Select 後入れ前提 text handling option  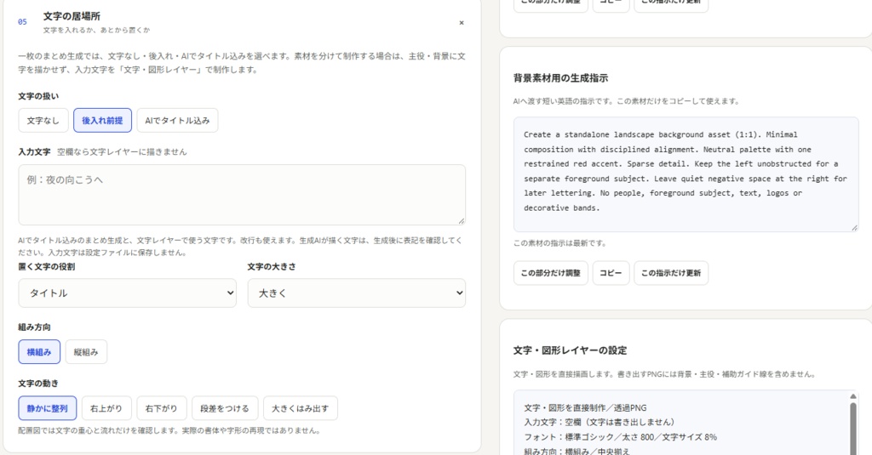pos(102,121)
